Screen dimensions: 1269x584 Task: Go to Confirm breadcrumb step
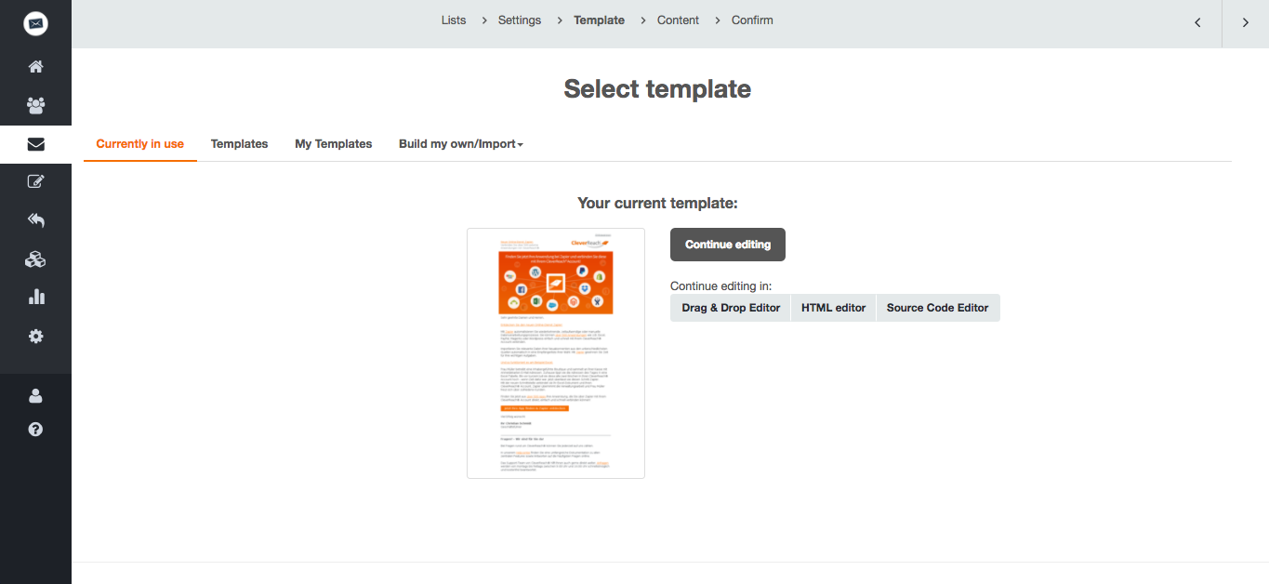752,20
